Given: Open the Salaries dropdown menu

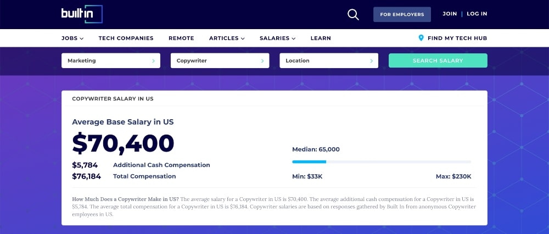Looking at the screenshot, I should pyautogui.click(x=277, y=38).
